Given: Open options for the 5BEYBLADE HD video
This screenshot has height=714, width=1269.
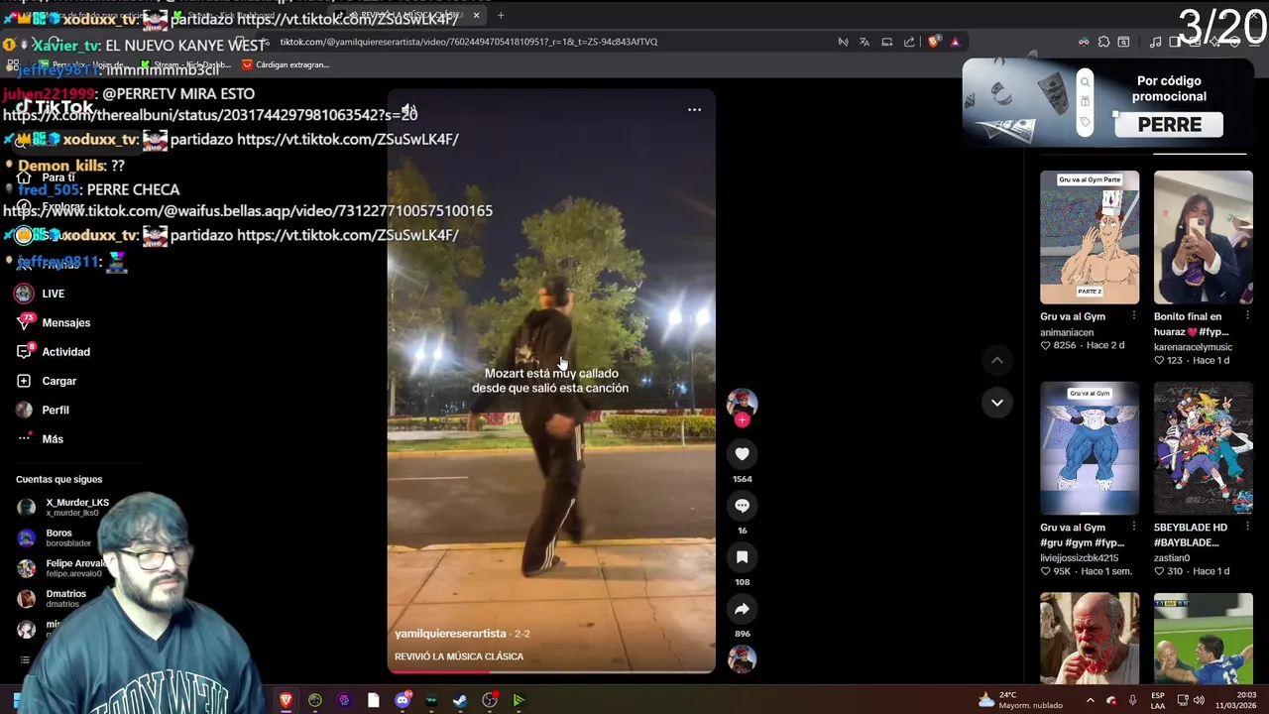Looking at the screenshot, I should click(x=1247, y=528).
